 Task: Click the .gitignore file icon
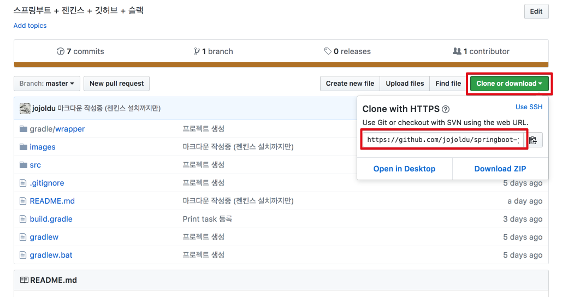23,183
